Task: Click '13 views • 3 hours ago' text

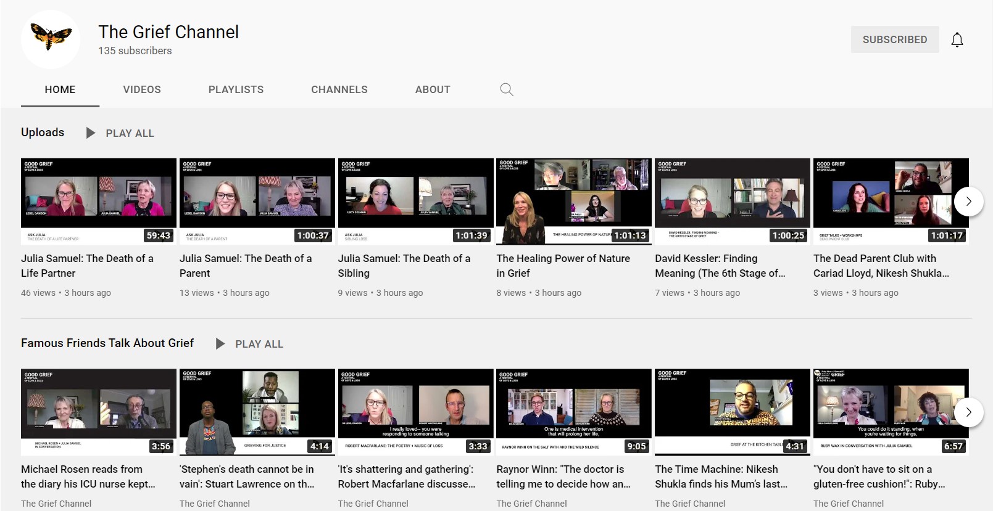Action: point(225,293)
